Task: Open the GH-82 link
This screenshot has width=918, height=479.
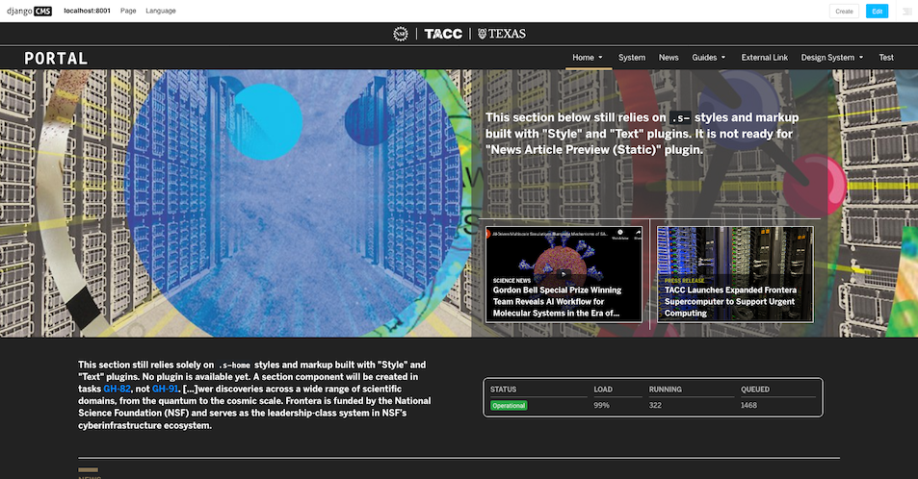Action: click(x=118, y=389)
